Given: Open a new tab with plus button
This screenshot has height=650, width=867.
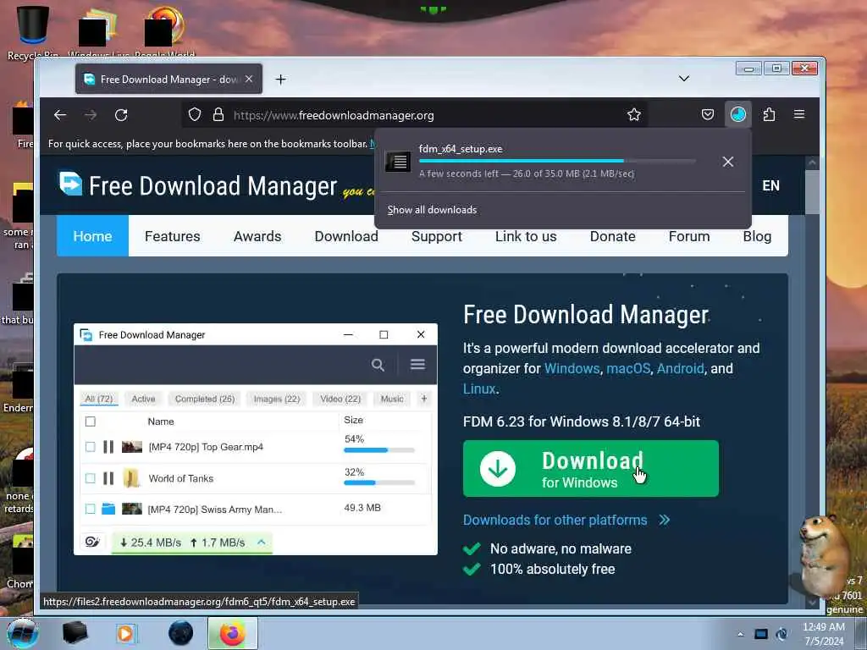Looking at the screenshot, I should [280, 80].
